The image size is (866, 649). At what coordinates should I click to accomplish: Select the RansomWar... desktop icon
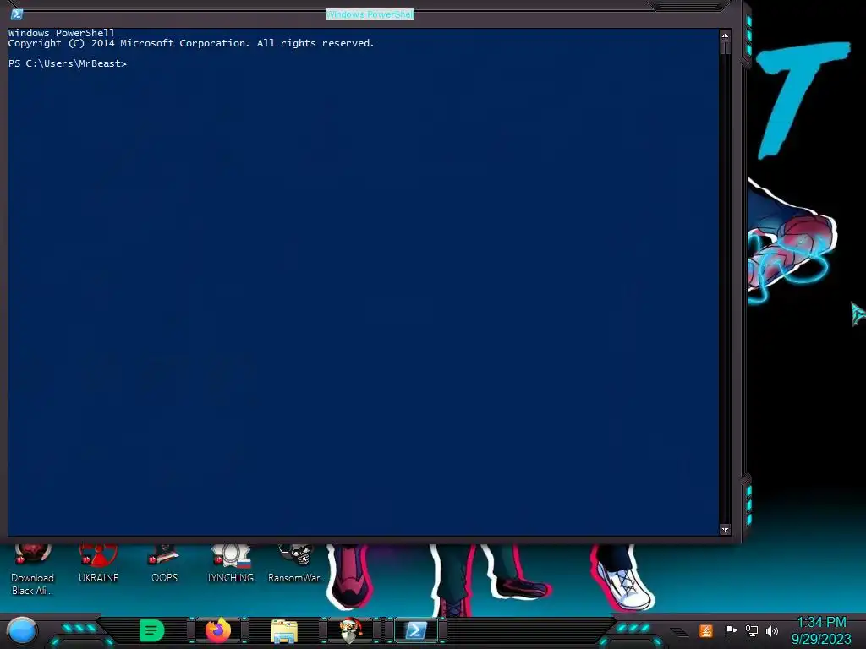296,563
